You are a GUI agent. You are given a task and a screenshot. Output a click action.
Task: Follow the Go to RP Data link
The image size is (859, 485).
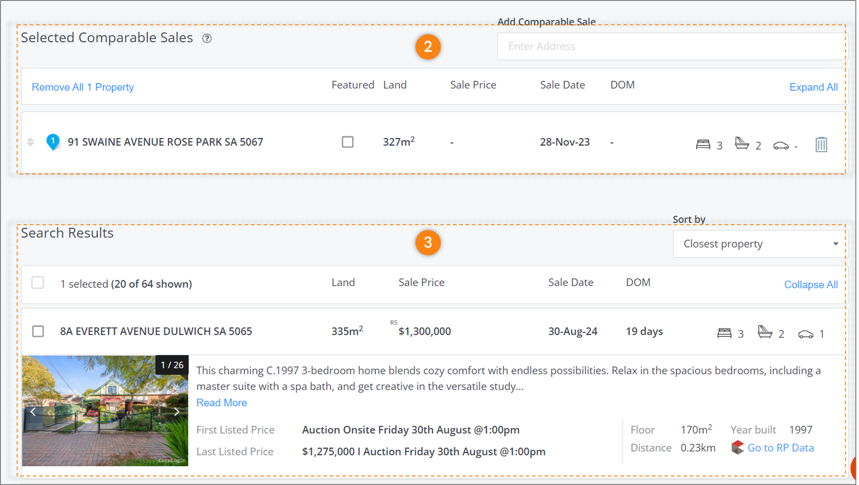780,448
